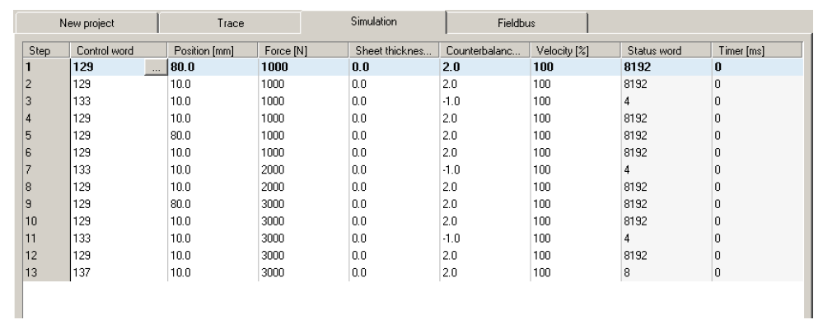Click Force 2000 in step 7
The width and height of the screenshot is (823, 329).
pyautogui.click(x=303, y=169)
